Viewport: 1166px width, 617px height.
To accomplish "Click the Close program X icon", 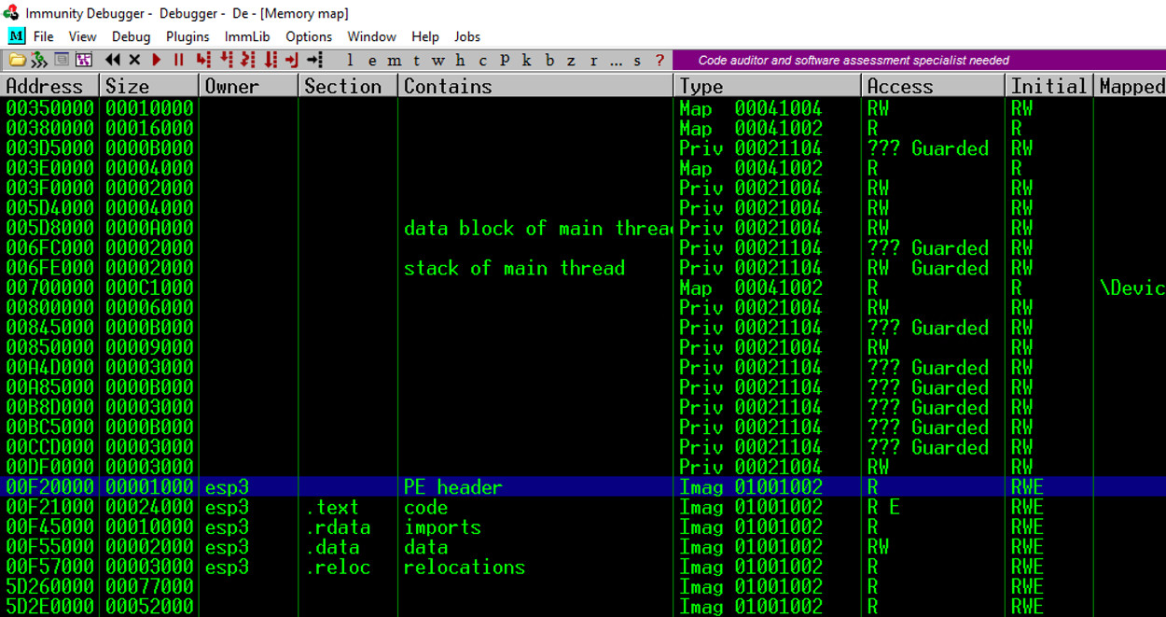I will tap(134, 60).
